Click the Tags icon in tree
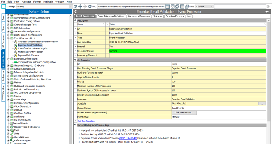The image size is (272, 144). 12,130
